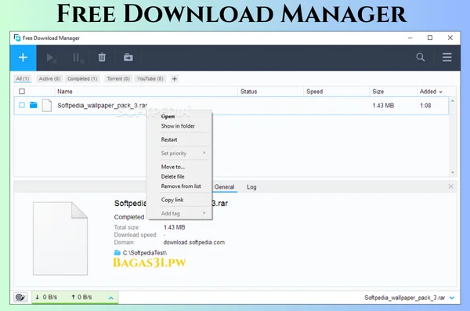470x311 pixels.
Task: Click the upload speed 0 B/s indicator
Action: (81, 297)
